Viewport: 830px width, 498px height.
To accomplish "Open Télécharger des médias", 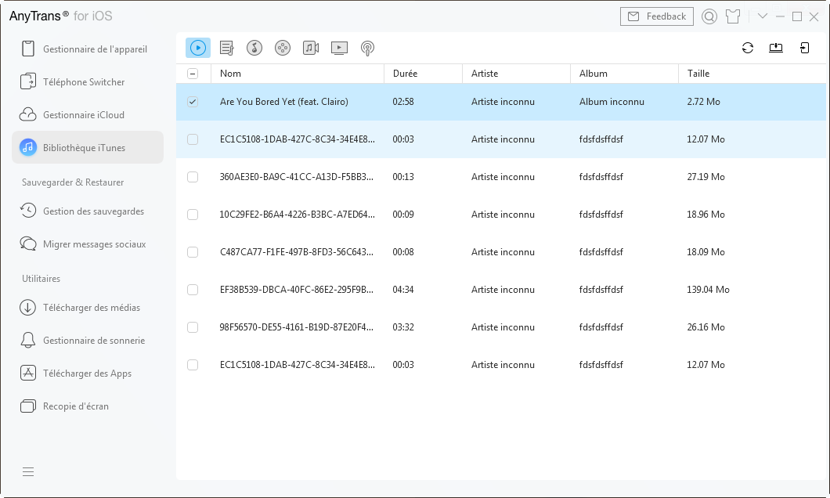I will click(88, 307).
